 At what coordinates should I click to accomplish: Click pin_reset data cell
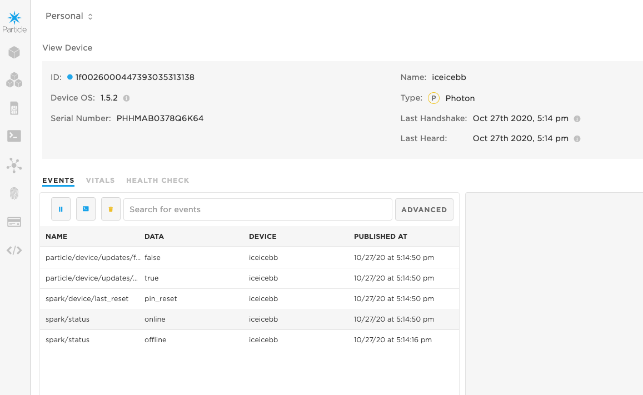tap(161, 299)
